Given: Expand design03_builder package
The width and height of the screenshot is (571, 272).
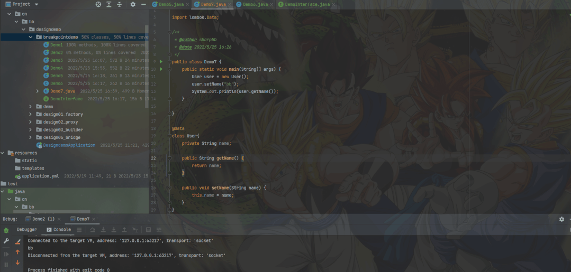Looking at the screenshot, I should (x=31, y=129).
